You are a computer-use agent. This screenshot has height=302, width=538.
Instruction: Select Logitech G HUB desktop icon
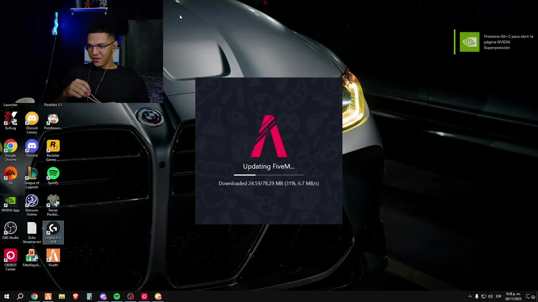53,233
